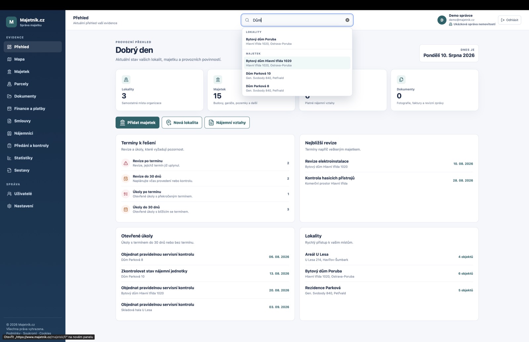Select Bytový dům Poruba search suggestion

(x=297, y=41)
